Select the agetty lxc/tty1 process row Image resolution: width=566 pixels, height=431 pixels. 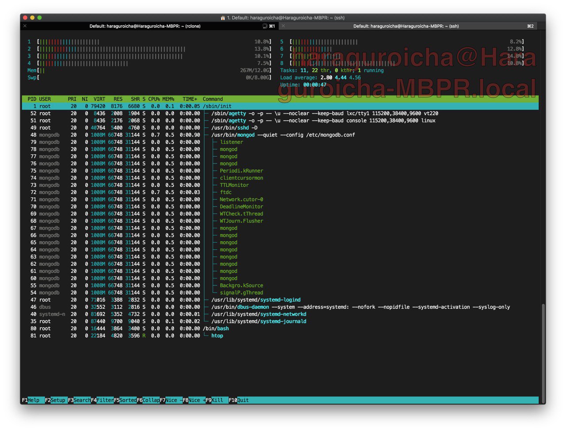pos(280,113)
